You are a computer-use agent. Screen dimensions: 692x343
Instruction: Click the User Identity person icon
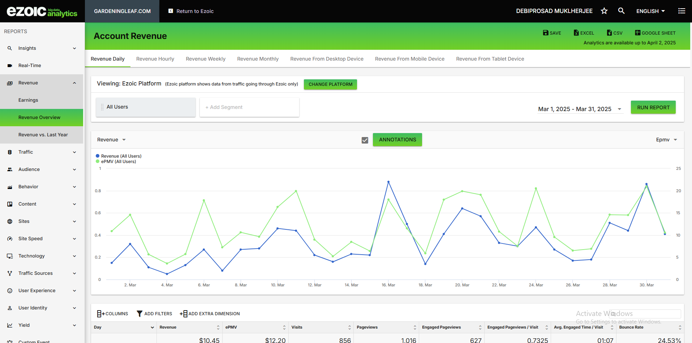pyautogui.click(x=10, y=308)
